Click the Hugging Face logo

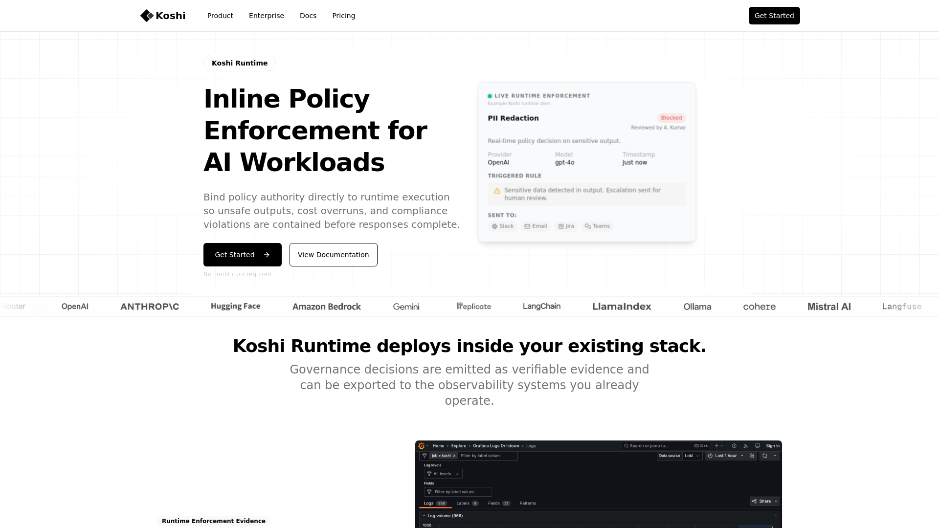coord(235,307)
